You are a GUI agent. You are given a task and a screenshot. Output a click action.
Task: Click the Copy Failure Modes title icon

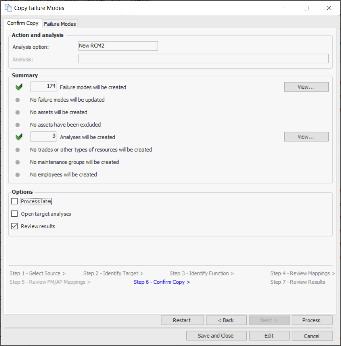pyautogui.click(x=8, y=8)
